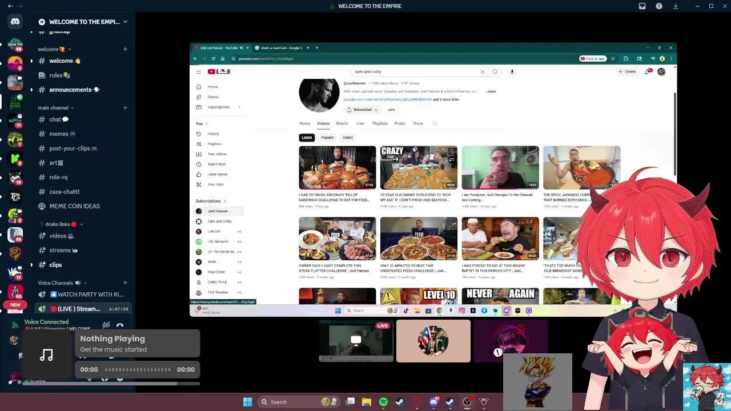Click the YouTube page vertical scrollbar

point(674,134)
